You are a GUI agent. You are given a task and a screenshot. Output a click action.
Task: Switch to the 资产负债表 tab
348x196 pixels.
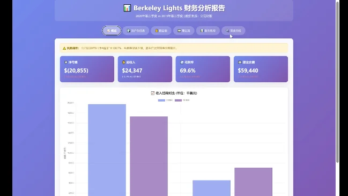(x=136, y=31)
